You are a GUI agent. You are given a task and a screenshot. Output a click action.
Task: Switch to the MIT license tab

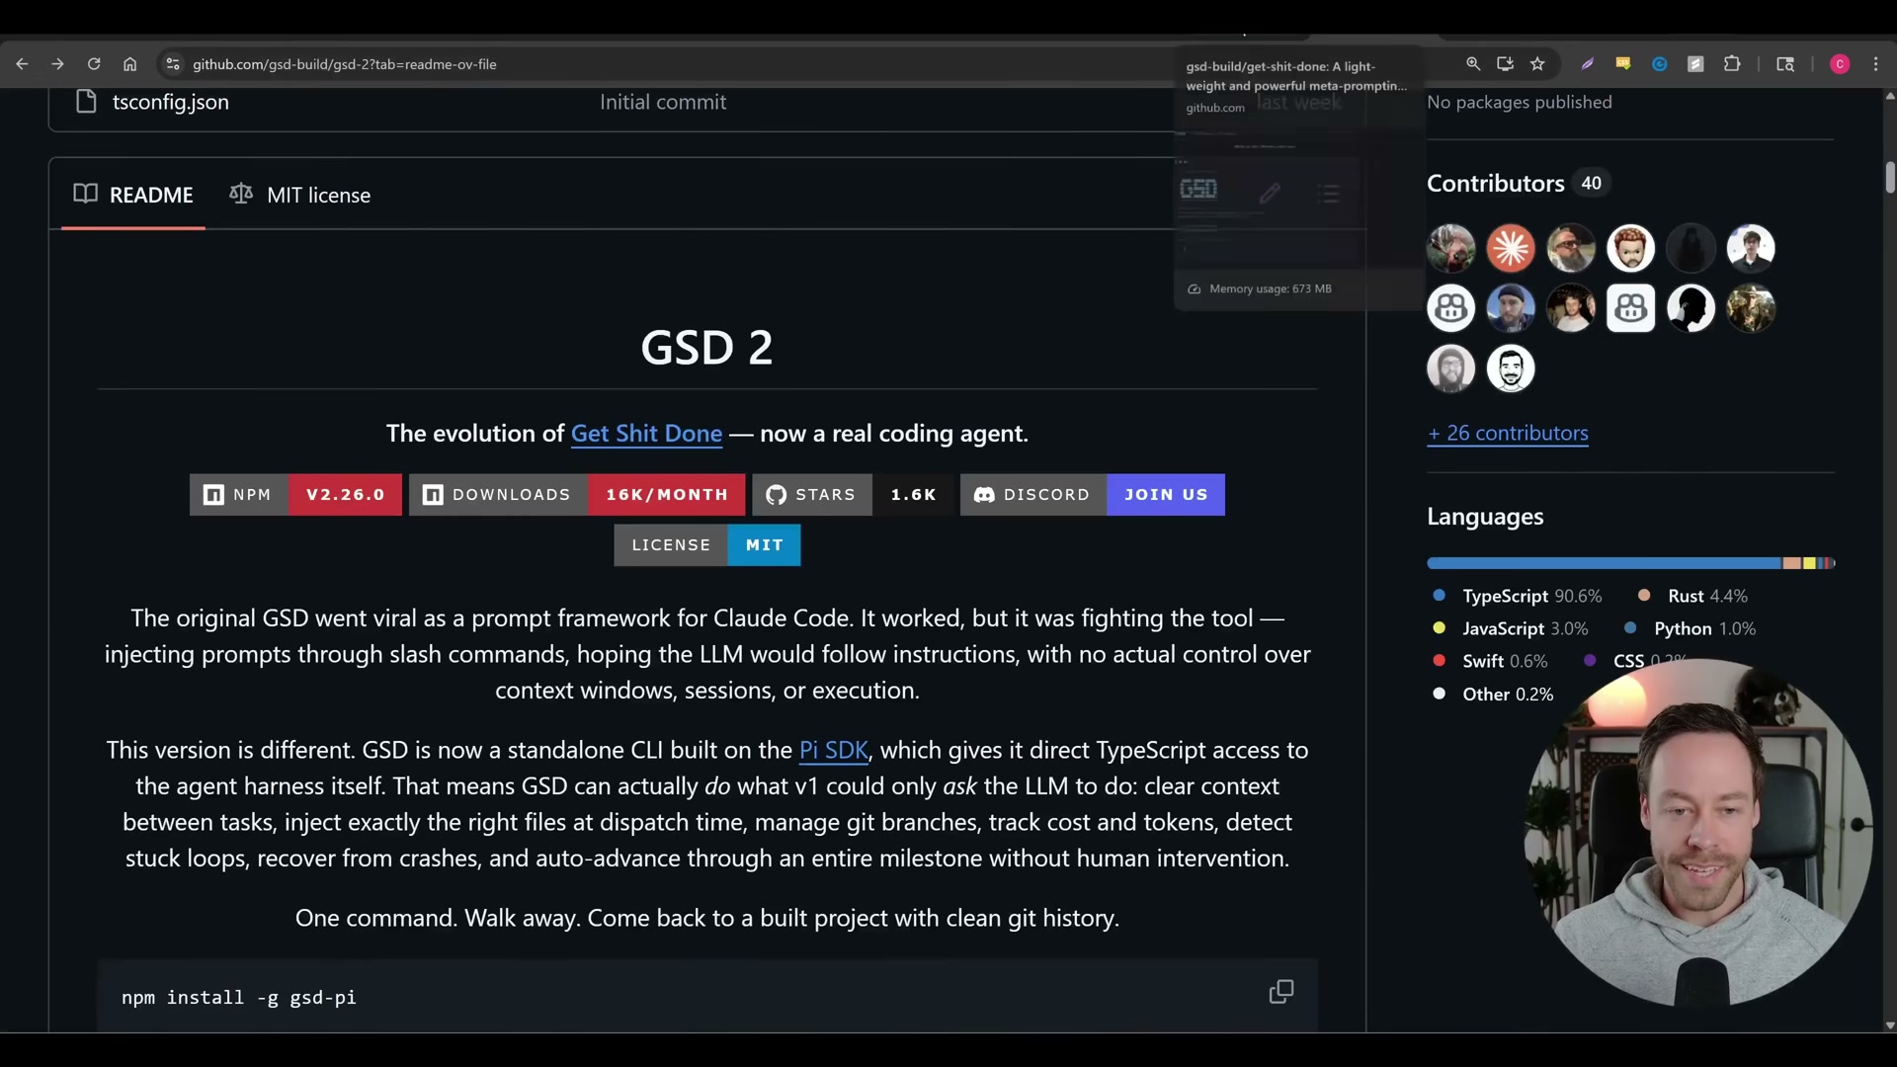coord(300,195)
